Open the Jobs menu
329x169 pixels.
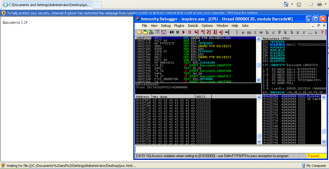tap(245, 26)
